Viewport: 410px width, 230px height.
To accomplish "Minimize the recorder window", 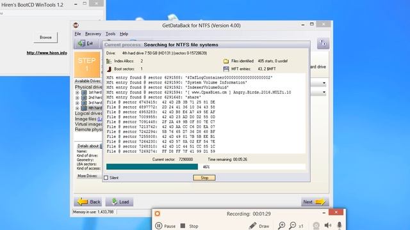I will point(324,213).
